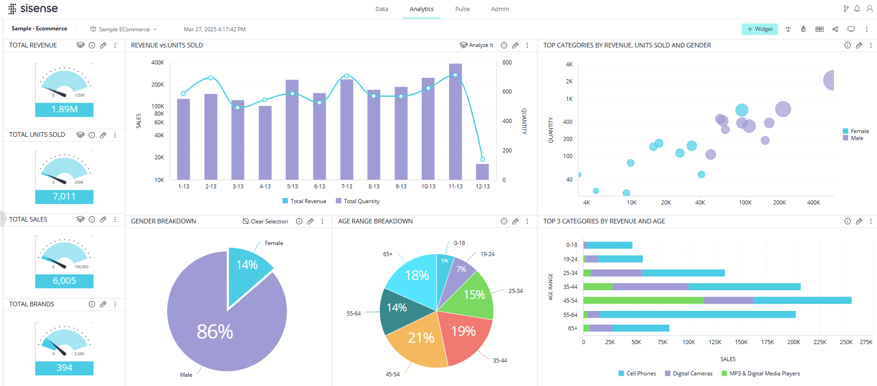This screenshot has height=386, width=877.
Task: Open Age Range Breakdown widget options menu
Action: pos(527,222)
